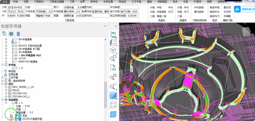Click the 电极开粗 button
Screen dimensions: 255x121
click(x=215, y=7)
